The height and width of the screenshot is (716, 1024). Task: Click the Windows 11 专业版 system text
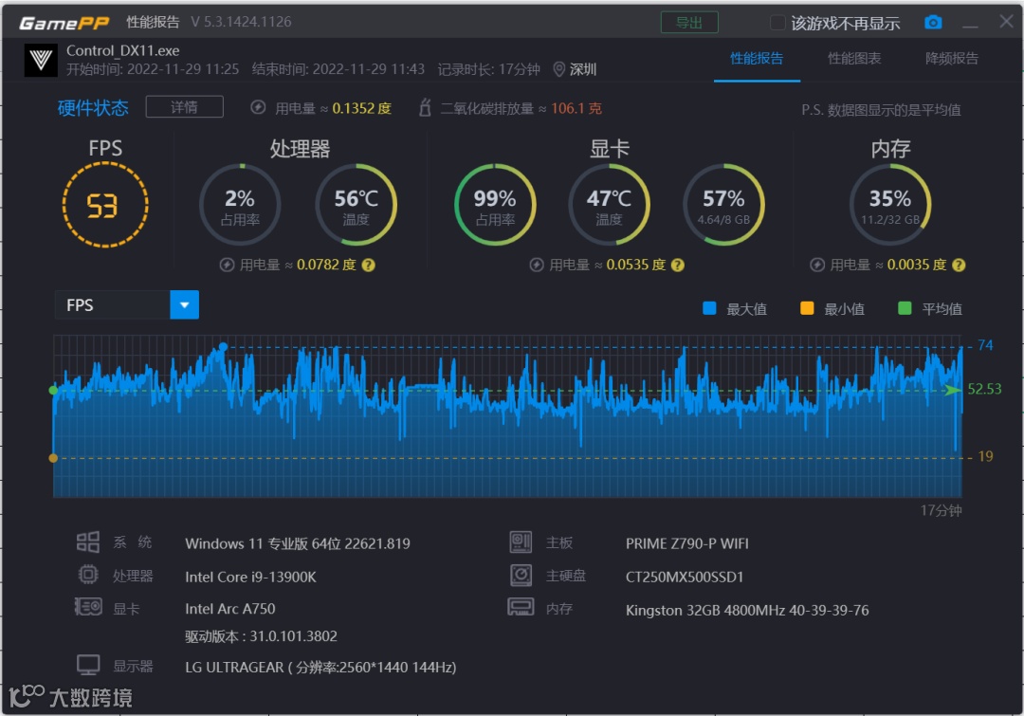coord(297,543)
